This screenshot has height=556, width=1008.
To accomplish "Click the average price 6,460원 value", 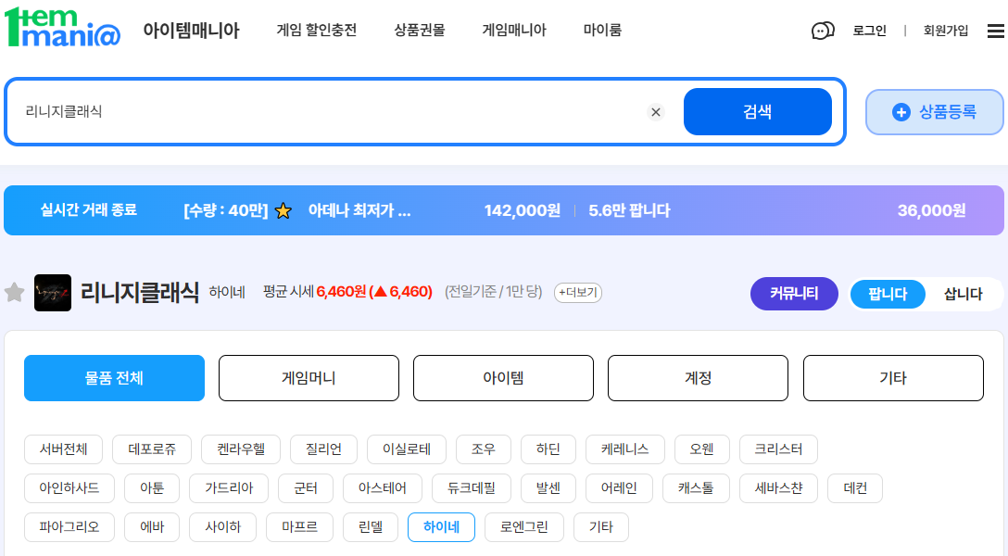I will coord(341,292).
